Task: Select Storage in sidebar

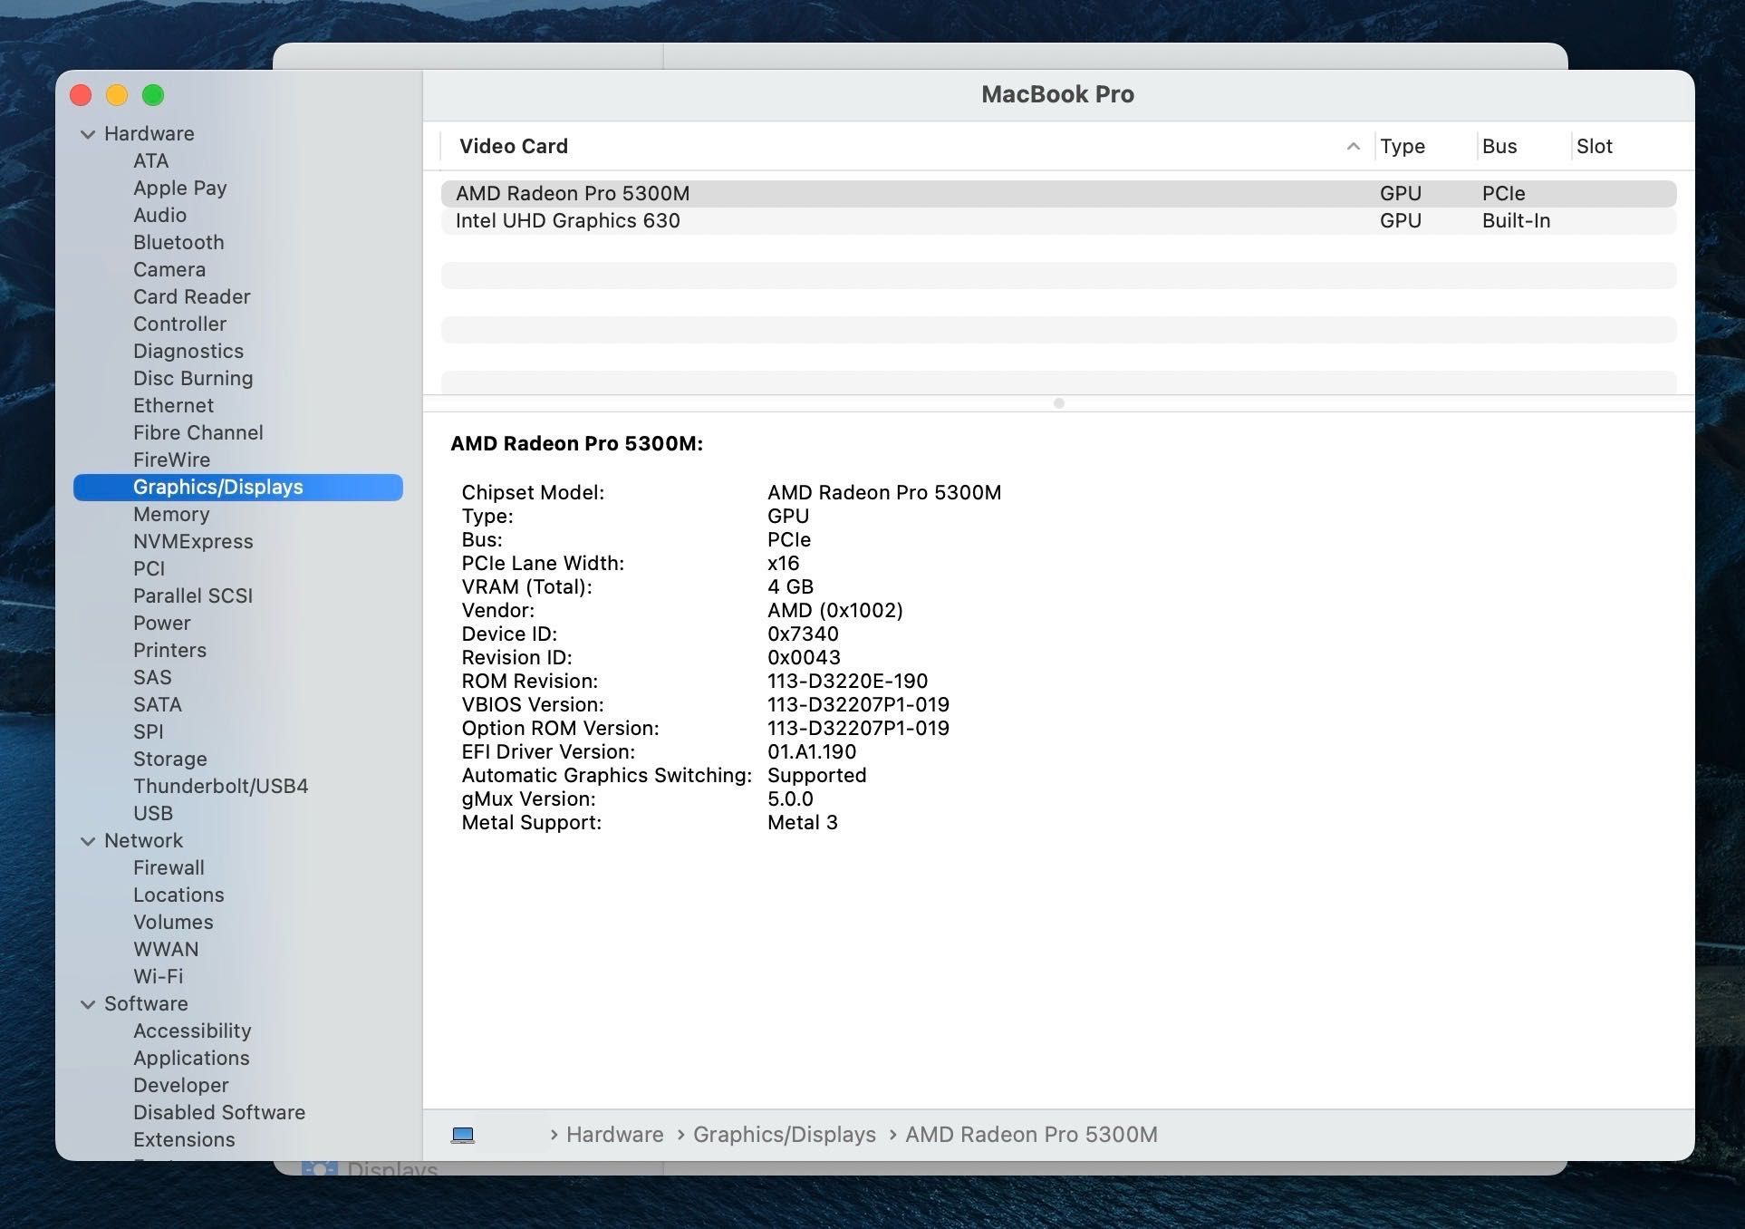Action: point(169,759)
